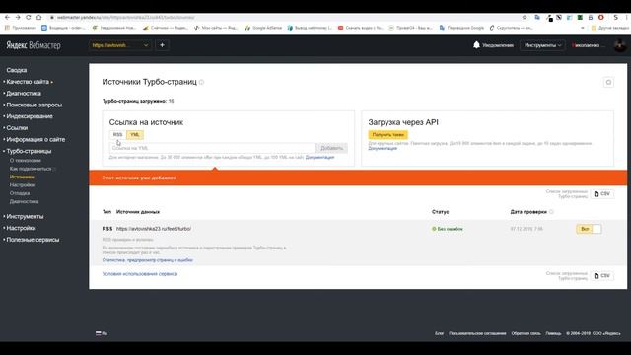Expand the bookmarks overflow arrow
This screenshot has height=355, width=631.
583,28
